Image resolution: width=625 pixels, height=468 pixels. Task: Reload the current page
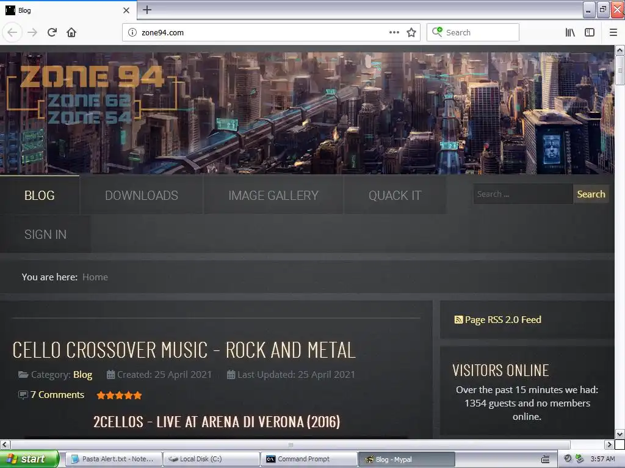tap(52, 32)
